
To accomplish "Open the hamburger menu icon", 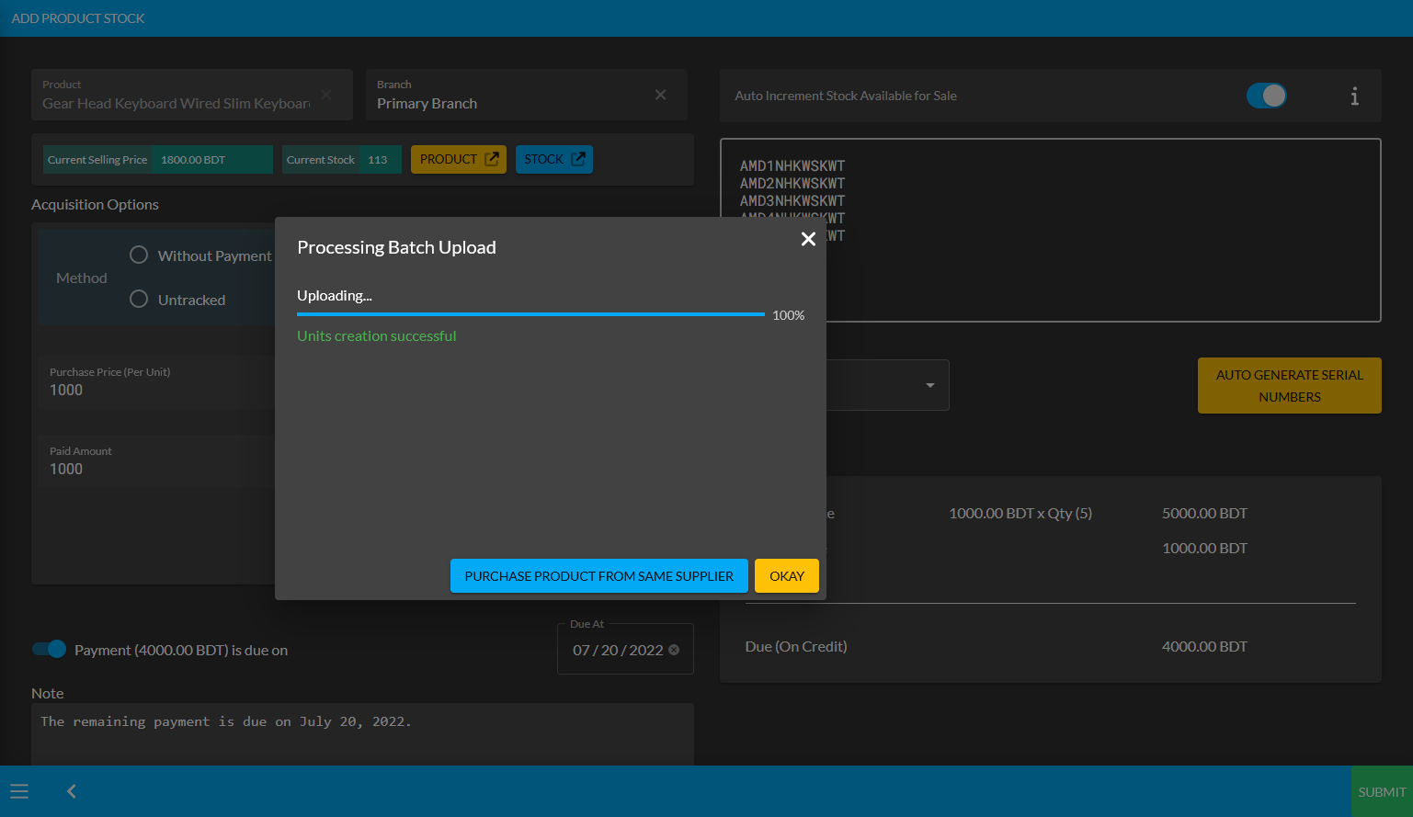I will click(19, 791).
